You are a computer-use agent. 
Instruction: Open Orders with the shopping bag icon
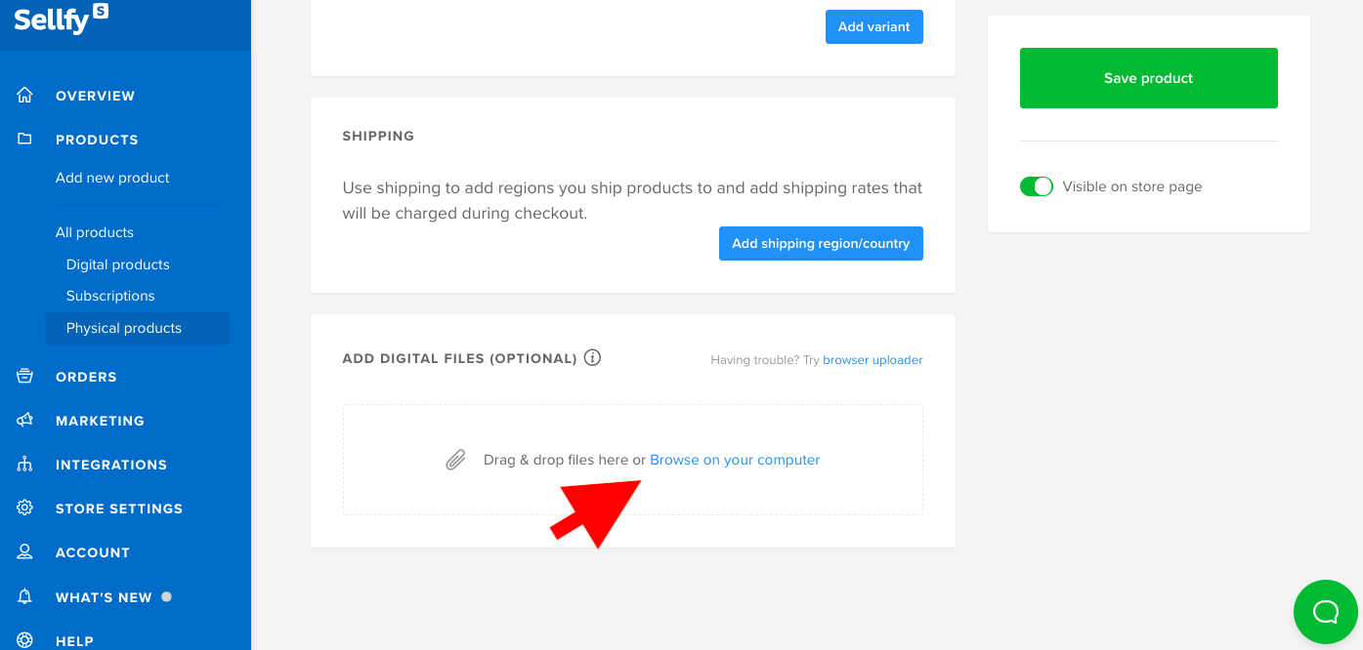tap(23, 376)
